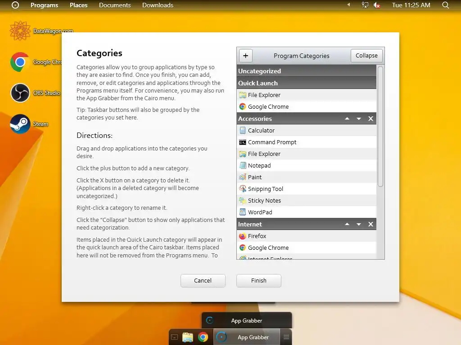Select Notepad in the list
Image resolution: width=461 pixels, height=345 pixels.
tap(306, 165)
